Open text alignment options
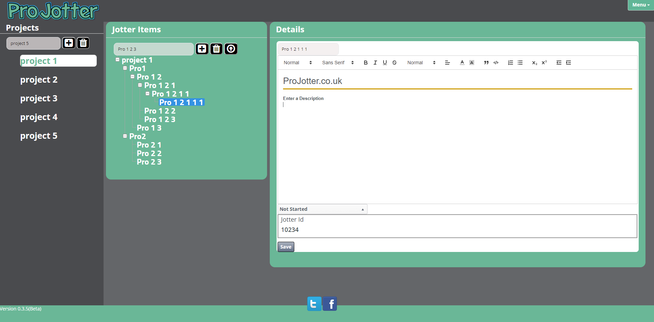Screen dimensions: 654x322 [x=448, y=63]
